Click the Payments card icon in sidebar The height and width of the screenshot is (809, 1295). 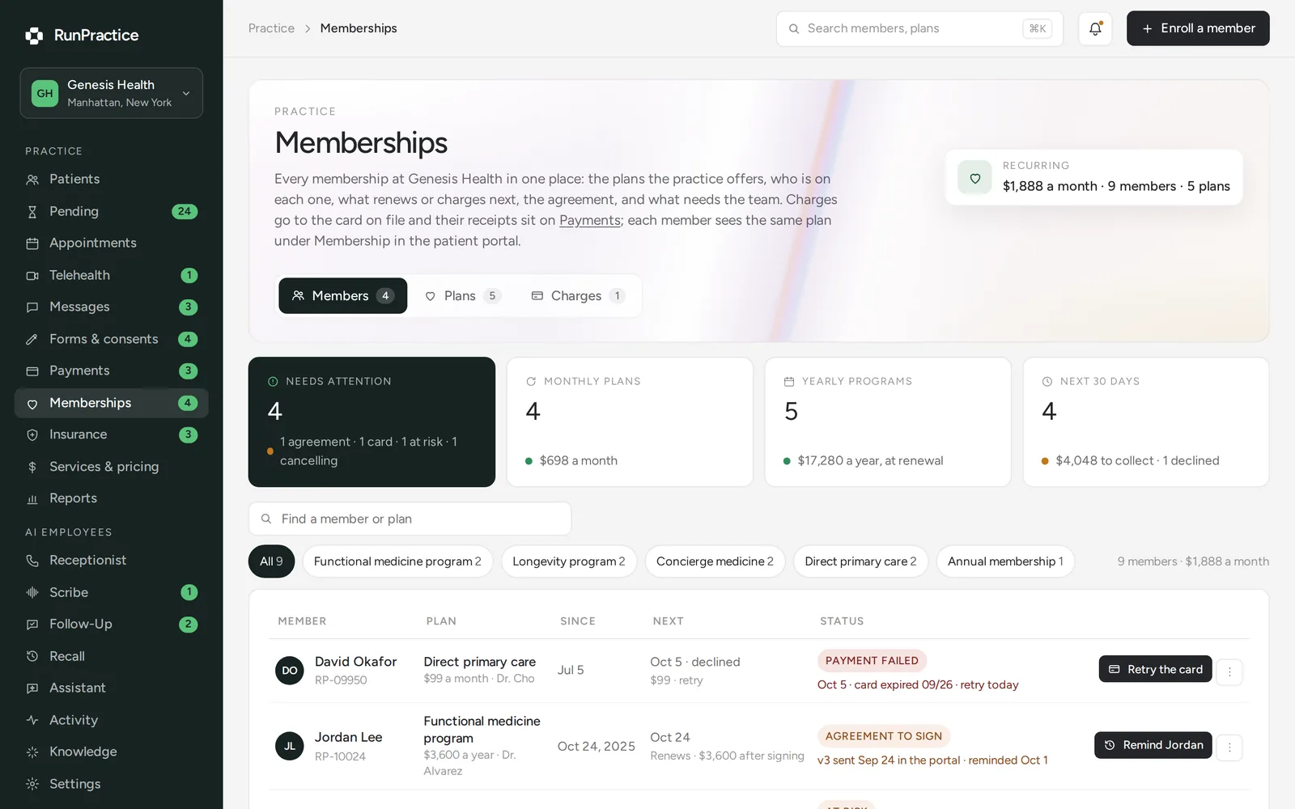click(x=32, y=371)
